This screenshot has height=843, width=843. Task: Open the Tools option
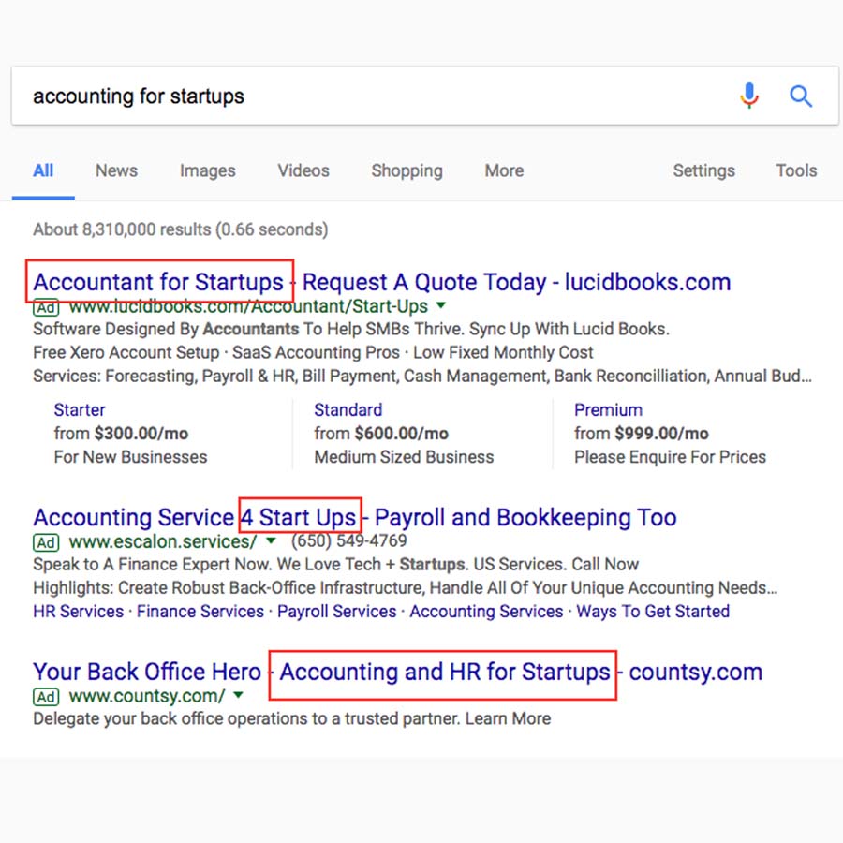click(796, 170)
